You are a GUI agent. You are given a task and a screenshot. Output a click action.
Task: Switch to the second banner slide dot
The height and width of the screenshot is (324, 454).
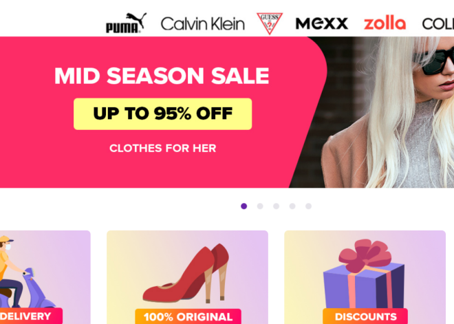[x=260, y=206]
